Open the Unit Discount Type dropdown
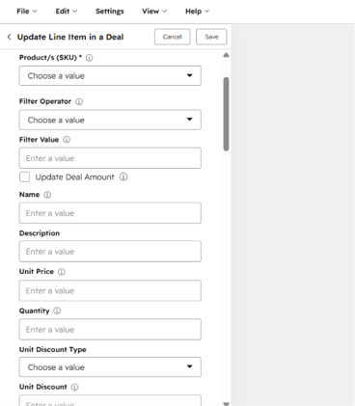The image size is (355, 406). click(110, 366)
